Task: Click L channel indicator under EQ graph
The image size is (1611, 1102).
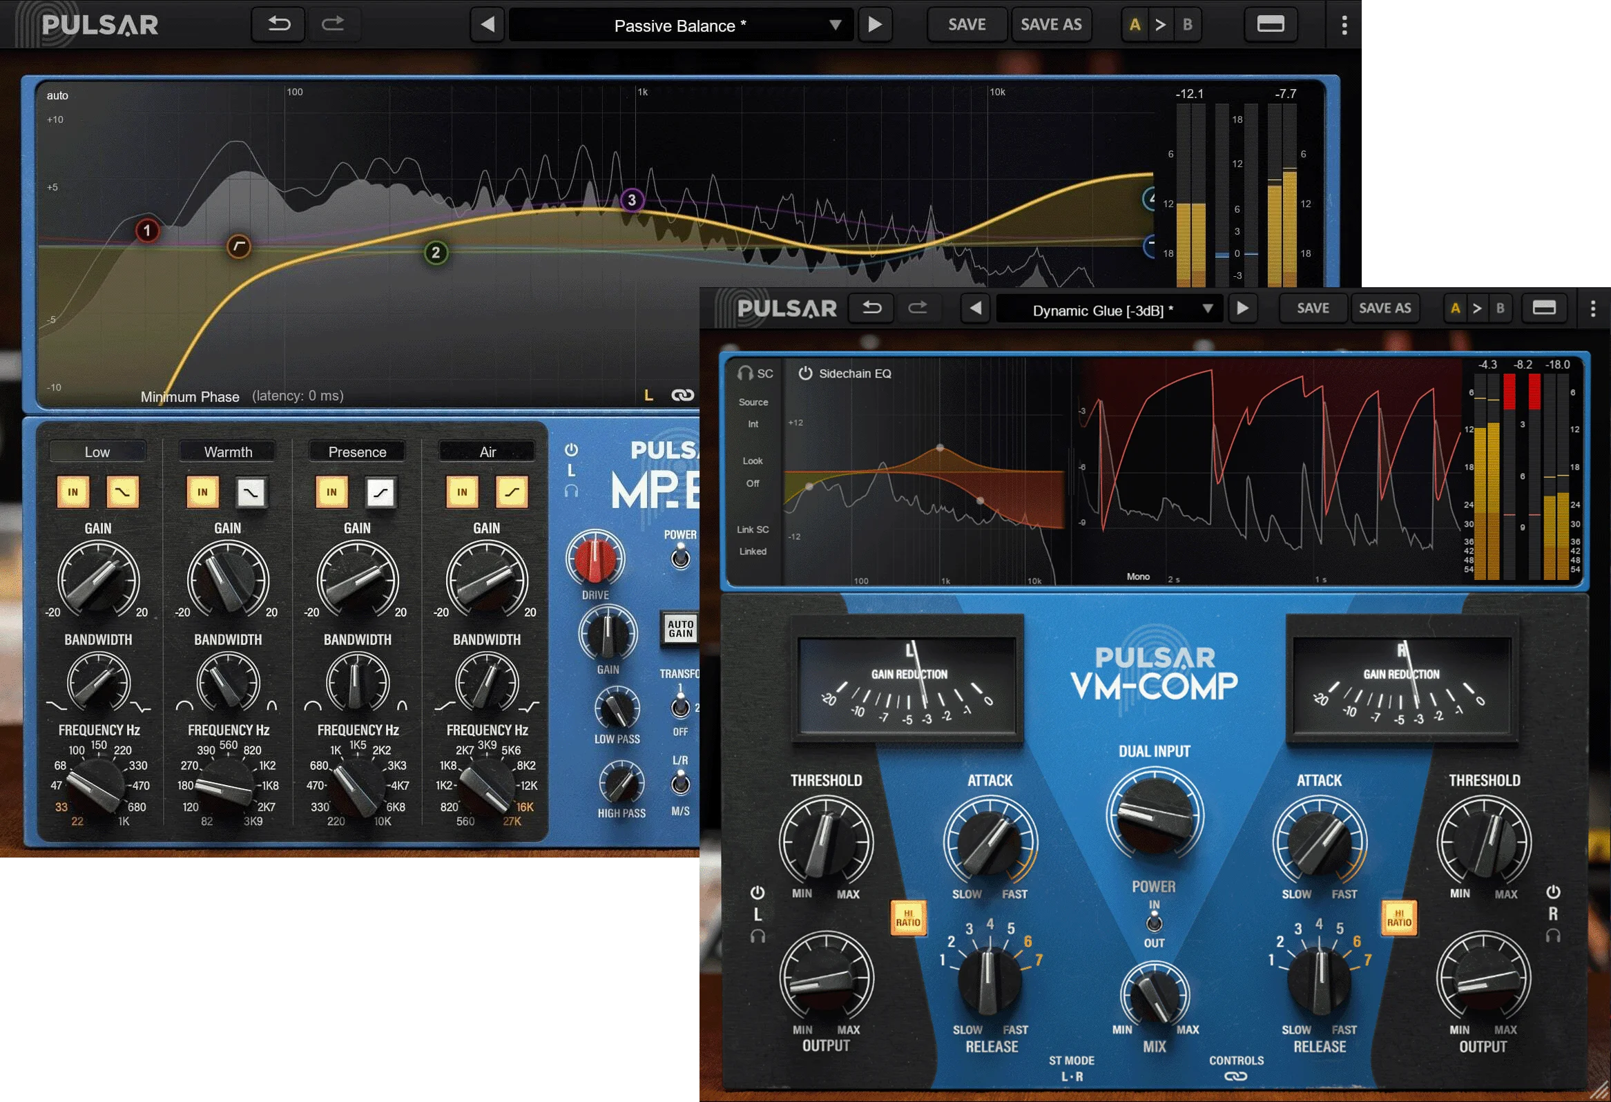Action: pyautogui.click(x=648, y=395)
